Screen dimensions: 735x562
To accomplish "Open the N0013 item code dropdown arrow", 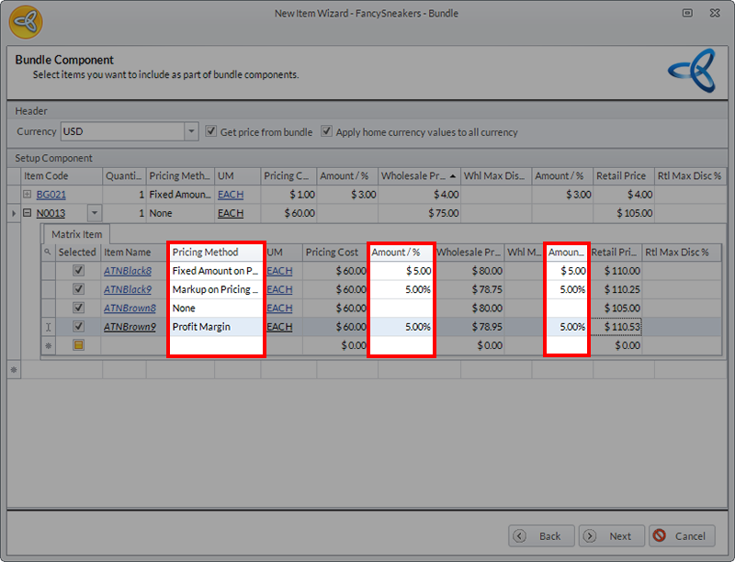I will coord(93,213).
